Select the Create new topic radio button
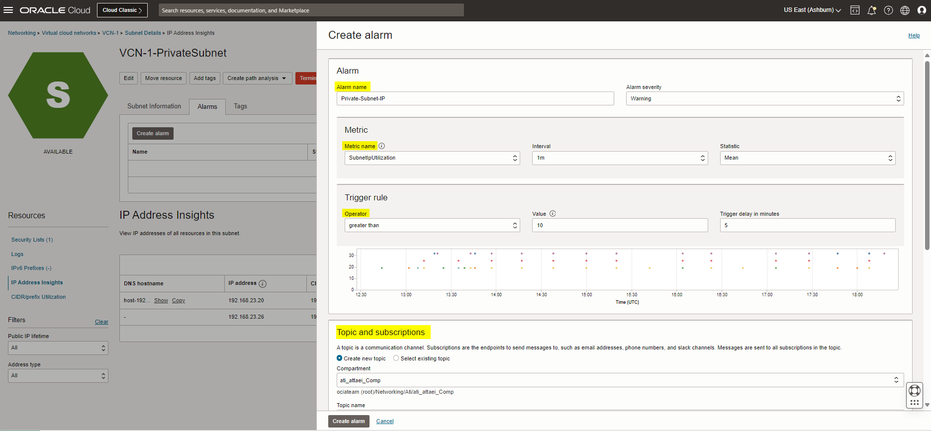Screen dimensions: 931x431 (x=340, y=358)
